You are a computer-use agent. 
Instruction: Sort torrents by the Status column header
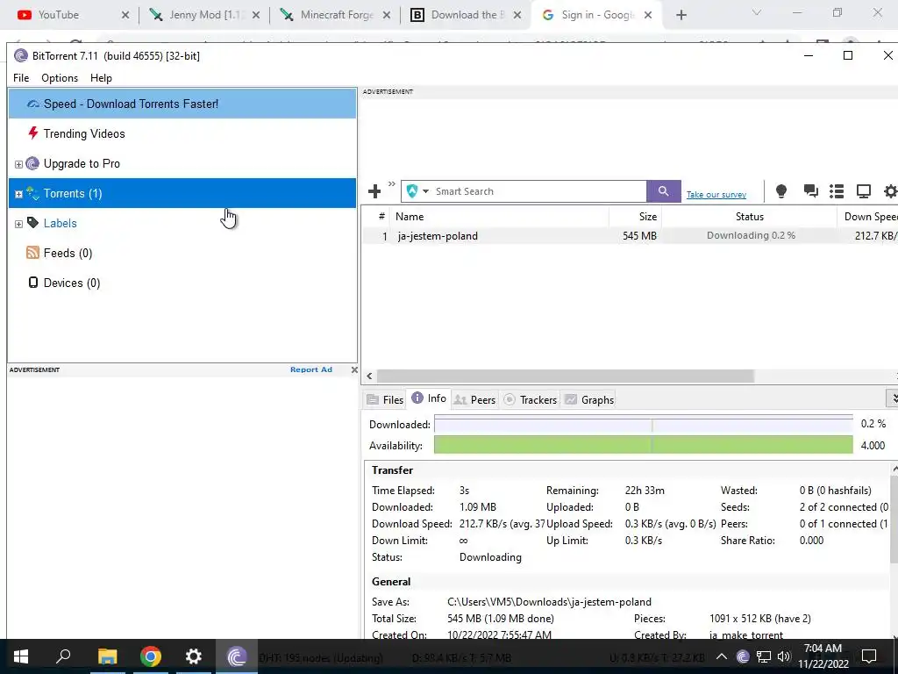pos(749,217)
